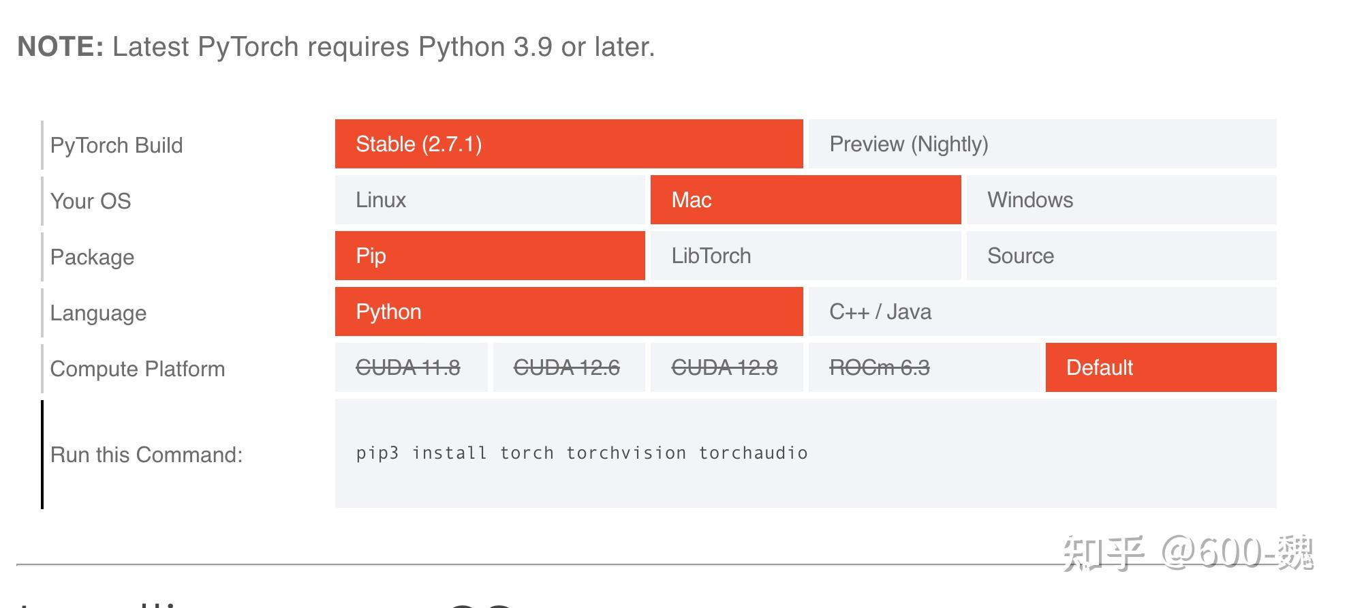Pick Python as the language

[568, 311]
